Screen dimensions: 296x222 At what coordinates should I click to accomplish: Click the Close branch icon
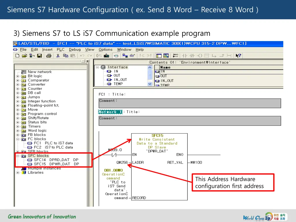[x=222, y=56]
